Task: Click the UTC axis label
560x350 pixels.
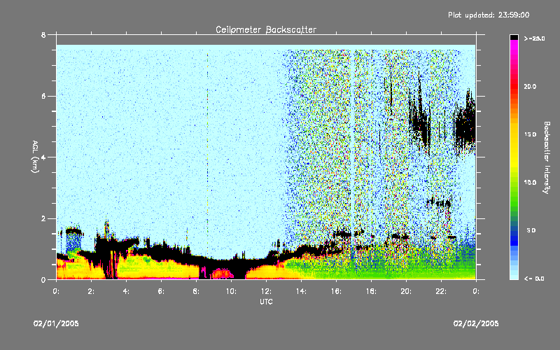Action: pos(266,302)
